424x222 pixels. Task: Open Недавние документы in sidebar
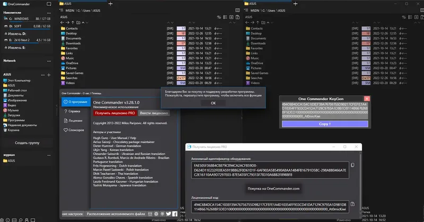point(20,125)
